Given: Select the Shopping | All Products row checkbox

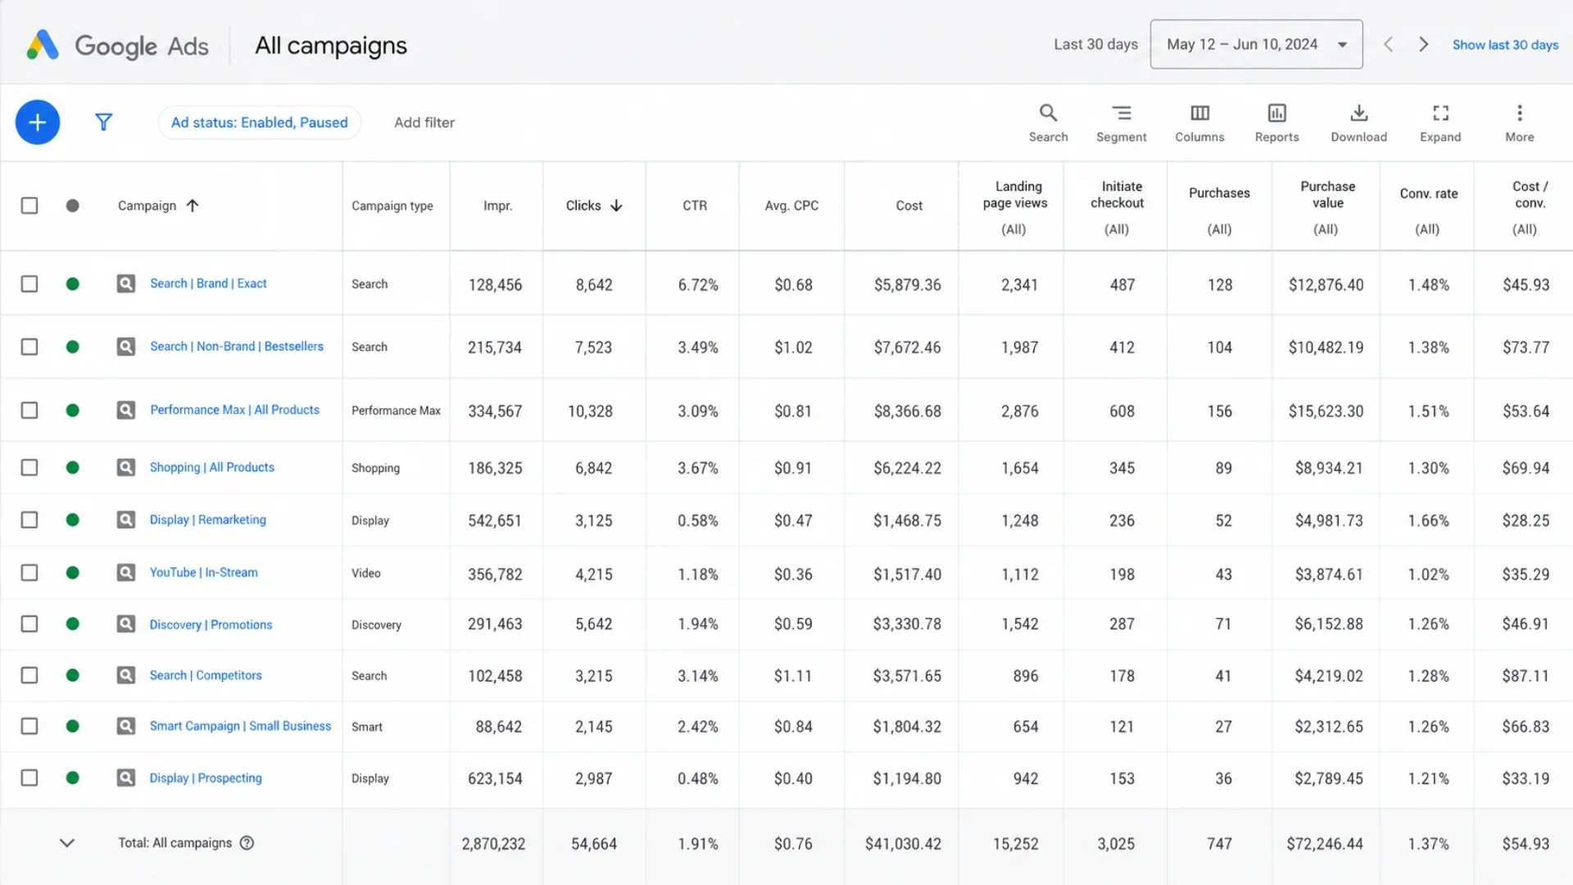Looking at the screenshot, I should (x=29, y=467).
